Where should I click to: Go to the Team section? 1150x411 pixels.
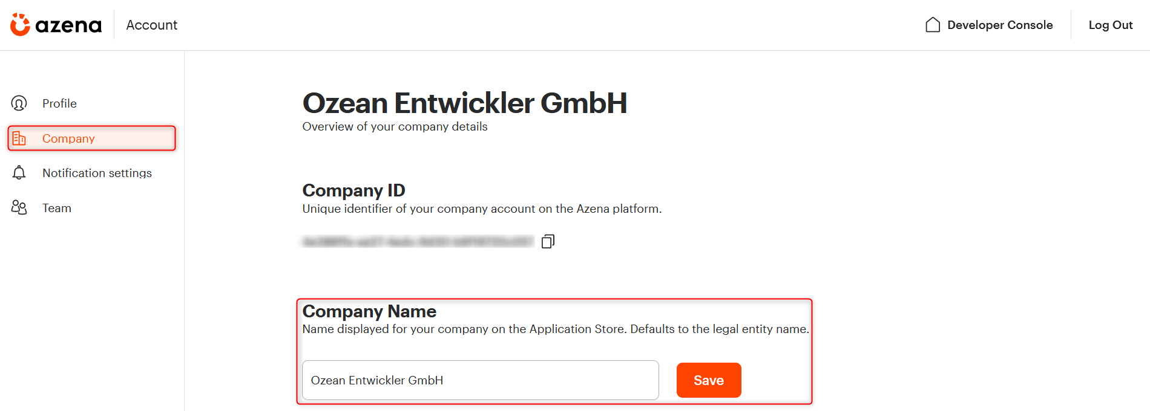[57, 208]
